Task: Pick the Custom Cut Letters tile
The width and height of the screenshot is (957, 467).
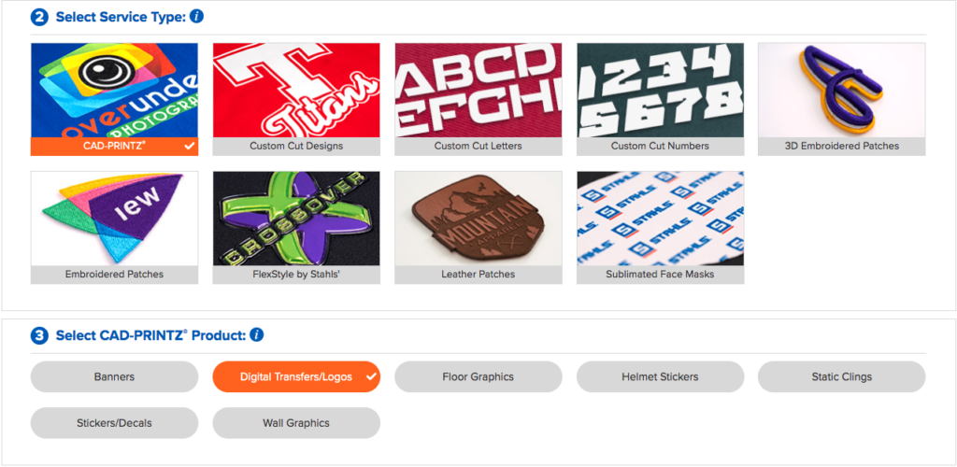Action: coord(478,99)
